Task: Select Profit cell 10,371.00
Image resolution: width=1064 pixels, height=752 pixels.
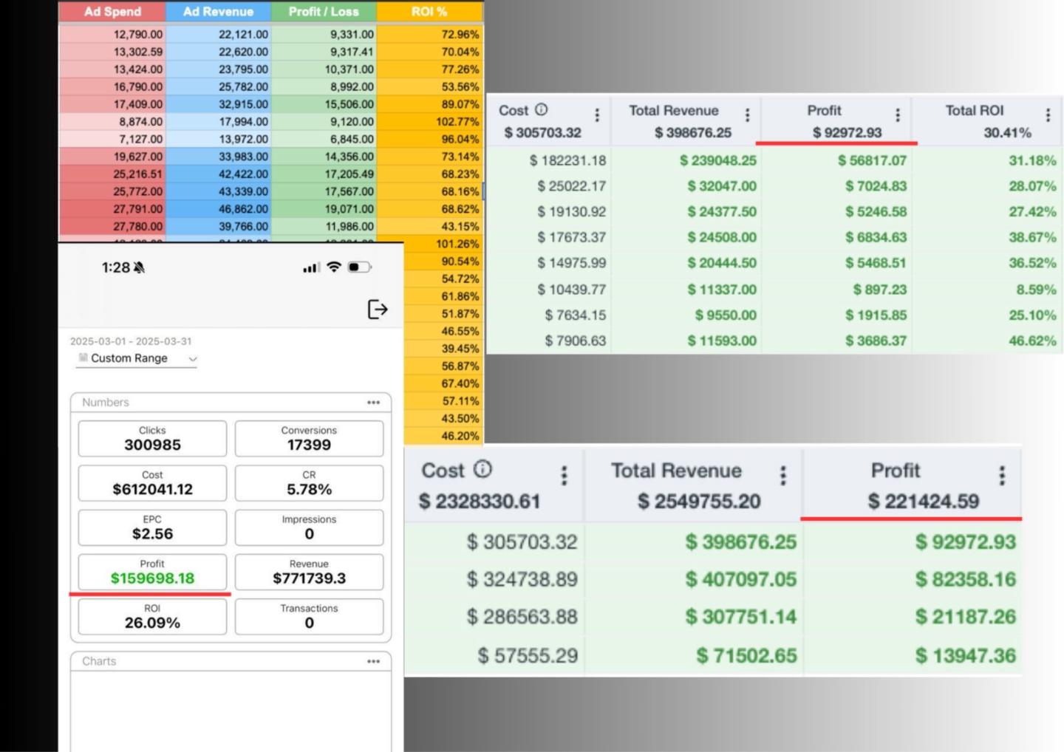Action: [x=324, y=69]
